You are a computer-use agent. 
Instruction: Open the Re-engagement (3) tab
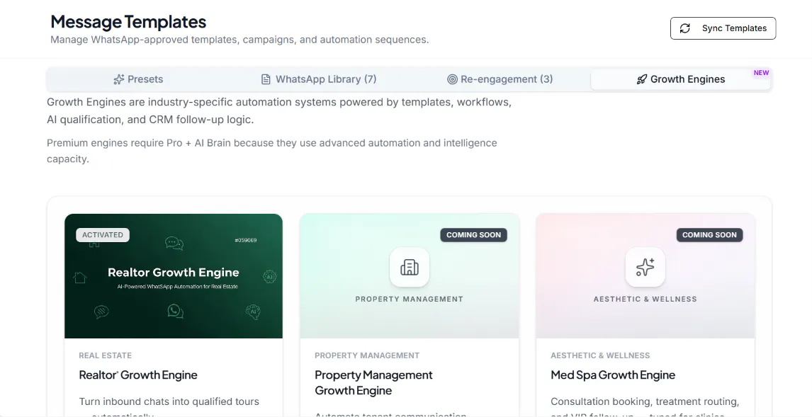click(x=500, y=79)
